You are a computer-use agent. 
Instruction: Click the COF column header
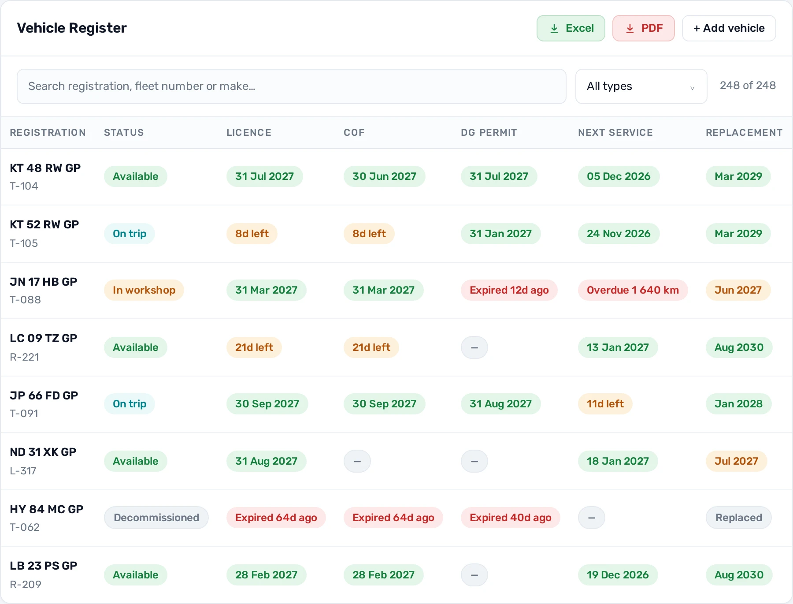tap(354, 133)
